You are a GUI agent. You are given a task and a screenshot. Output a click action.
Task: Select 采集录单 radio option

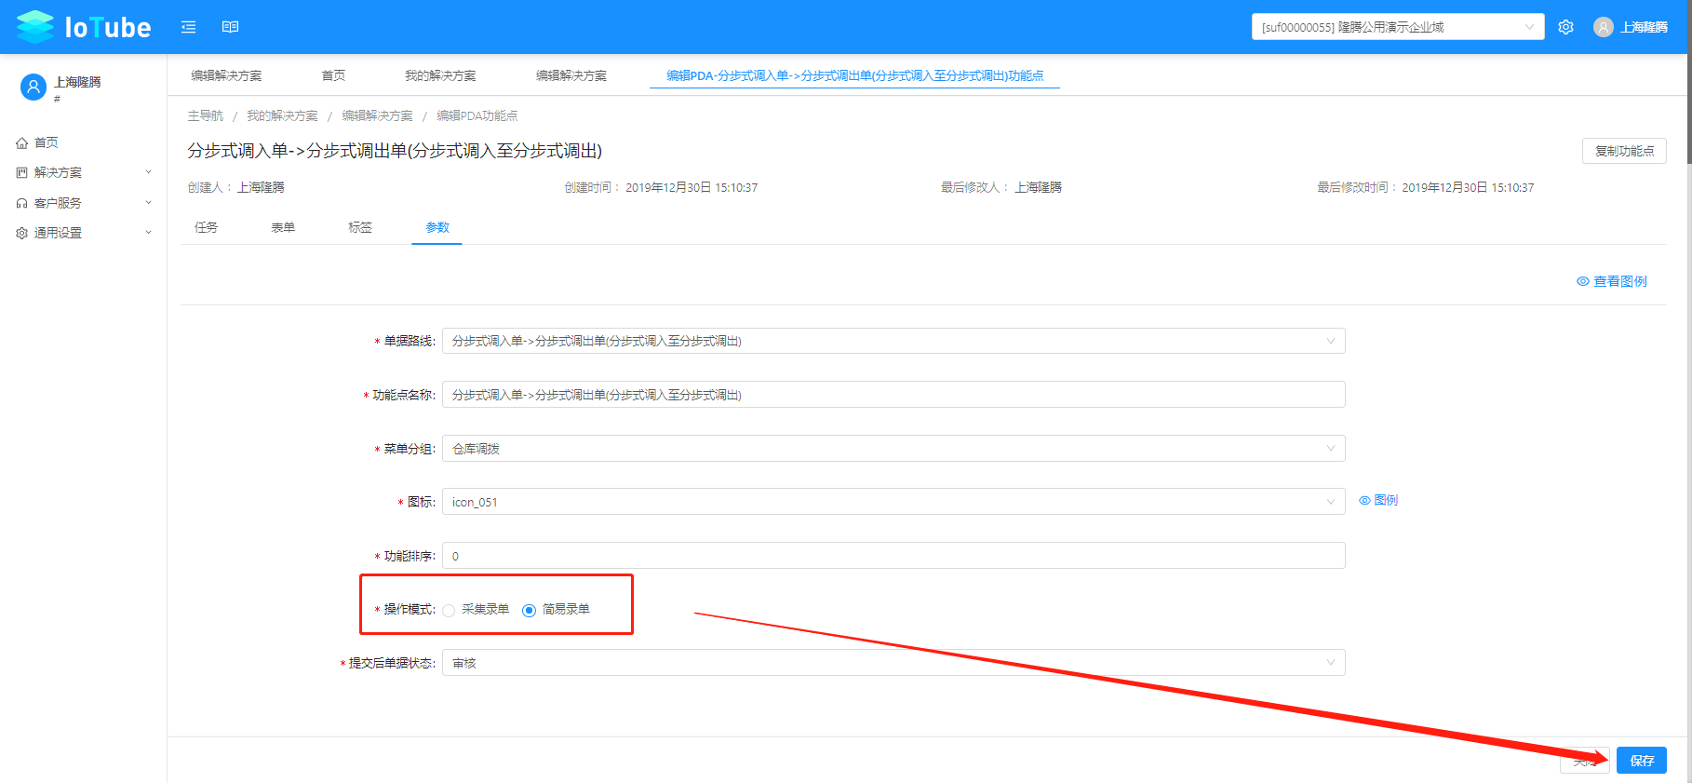point(449,611)
